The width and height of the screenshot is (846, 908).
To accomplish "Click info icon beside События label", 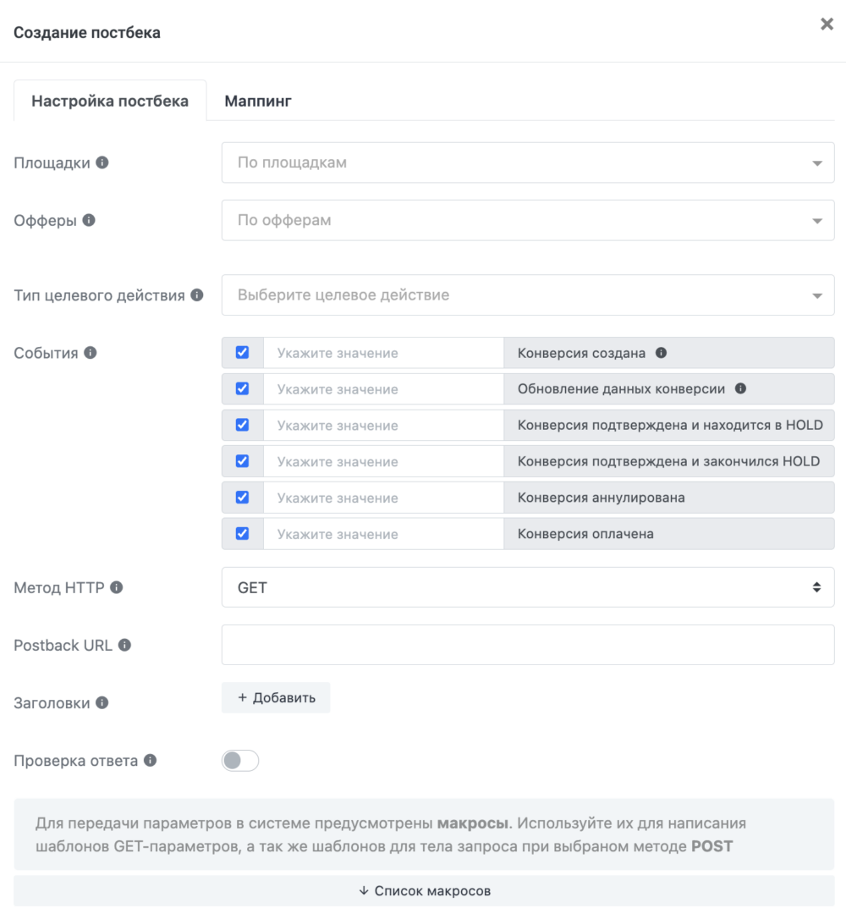I will pos(91,353).
